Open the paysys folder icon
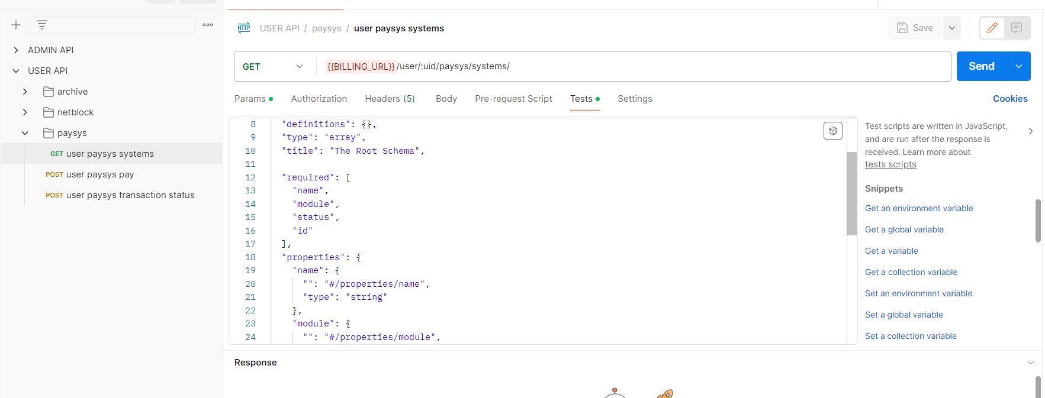 pyautogui.click(x=49, y=133)
